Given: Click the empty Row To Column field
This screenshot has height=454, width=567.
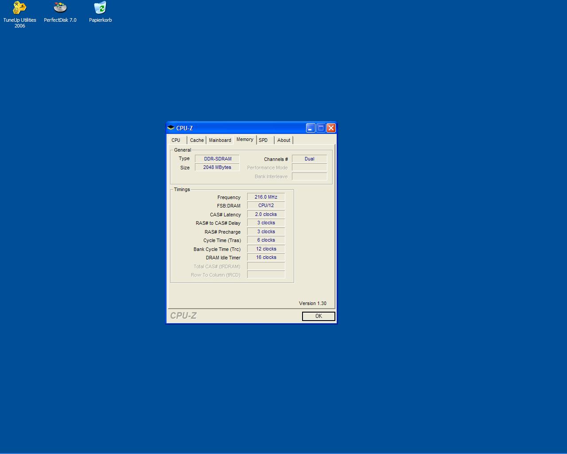Looking at the screenshot, I should [266, 274].
